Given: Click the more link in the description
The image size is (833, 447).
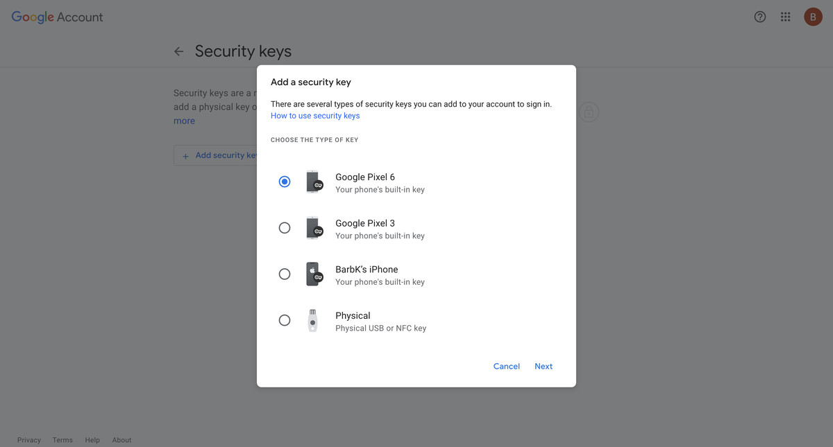Looking at the screenshot, I should pos(184,120).
